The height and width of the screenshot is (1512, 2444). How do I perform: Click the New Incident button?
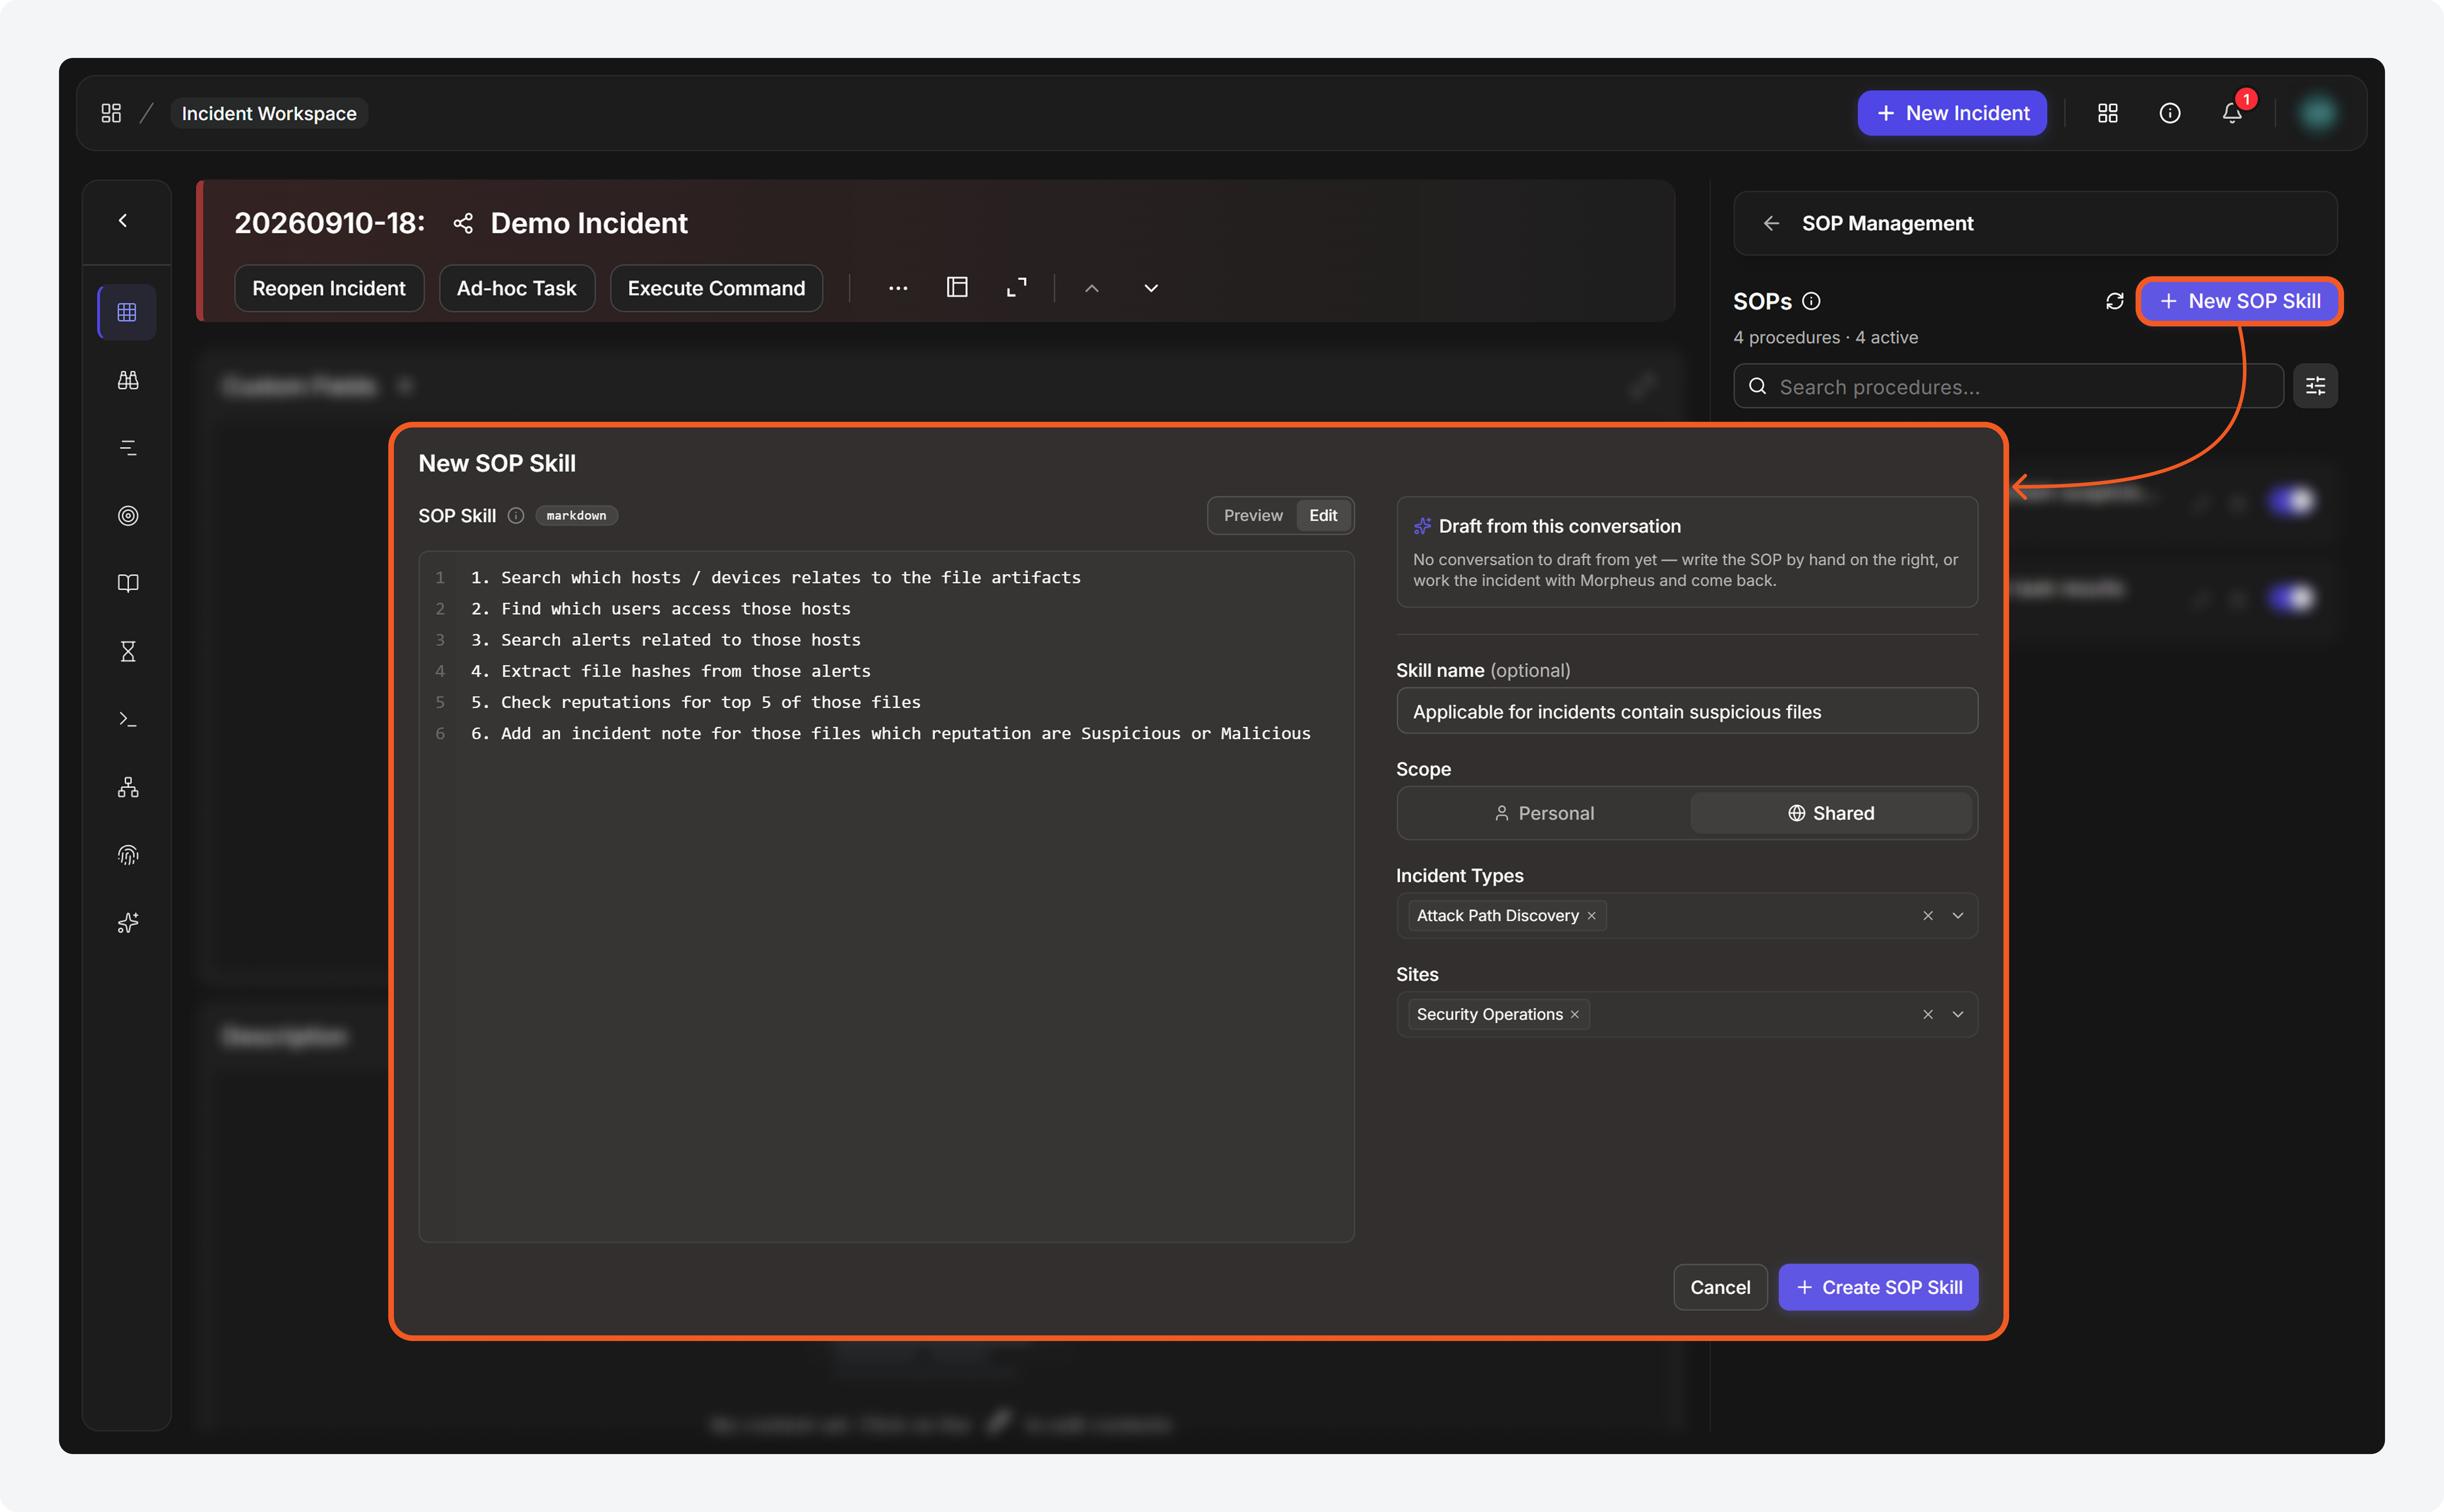click(x=1952, y=113)
